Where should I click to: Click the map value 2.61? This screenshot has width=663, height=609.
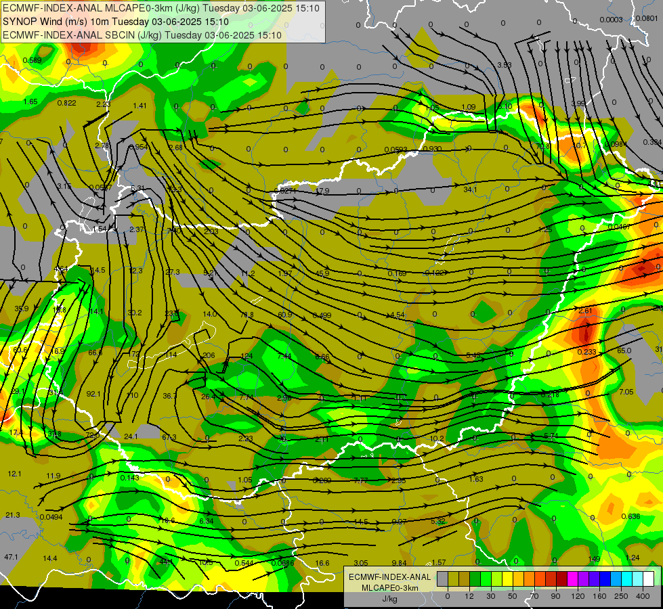[585, 311]
